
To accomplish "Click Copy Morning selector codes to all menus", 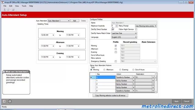I will 110,96.
